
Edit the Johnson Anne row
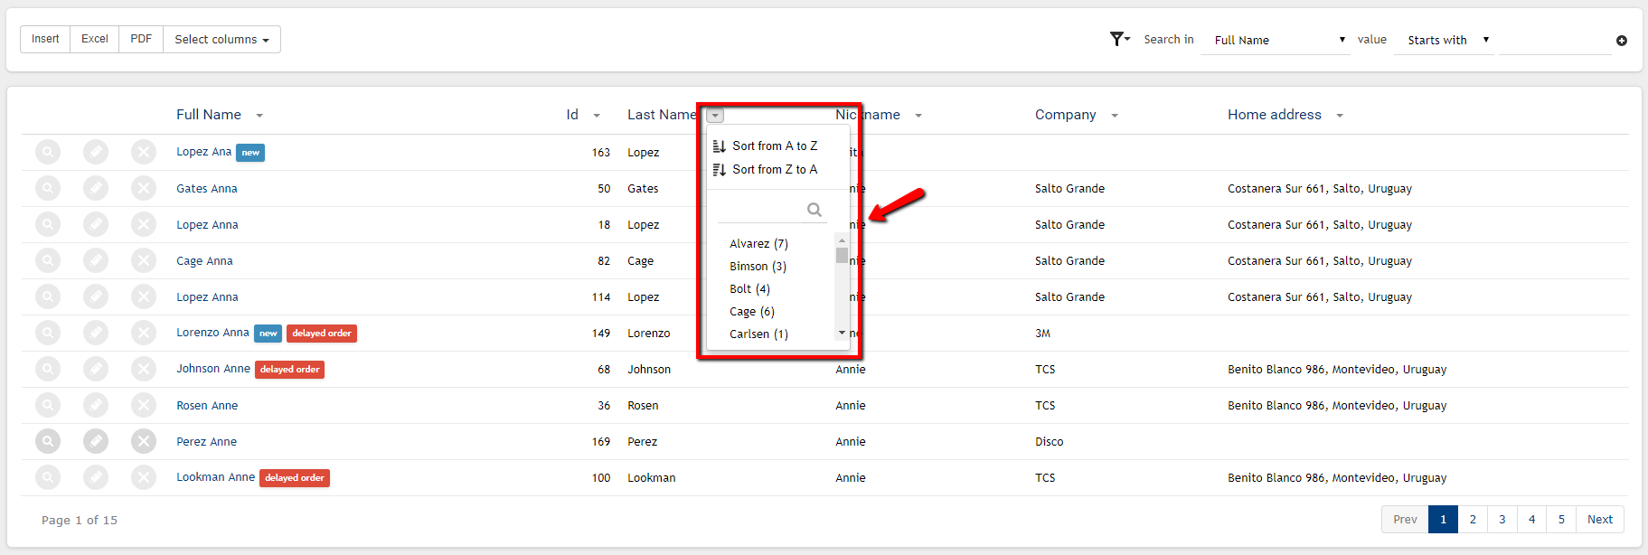pos(96,369)
